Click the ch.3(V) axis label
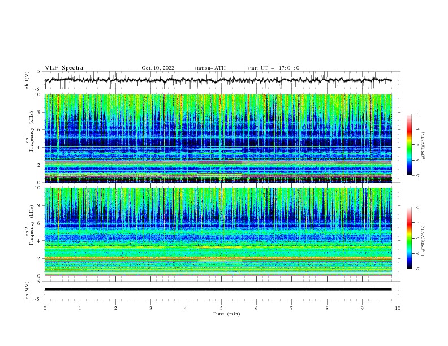 click(x=27, y=290)
